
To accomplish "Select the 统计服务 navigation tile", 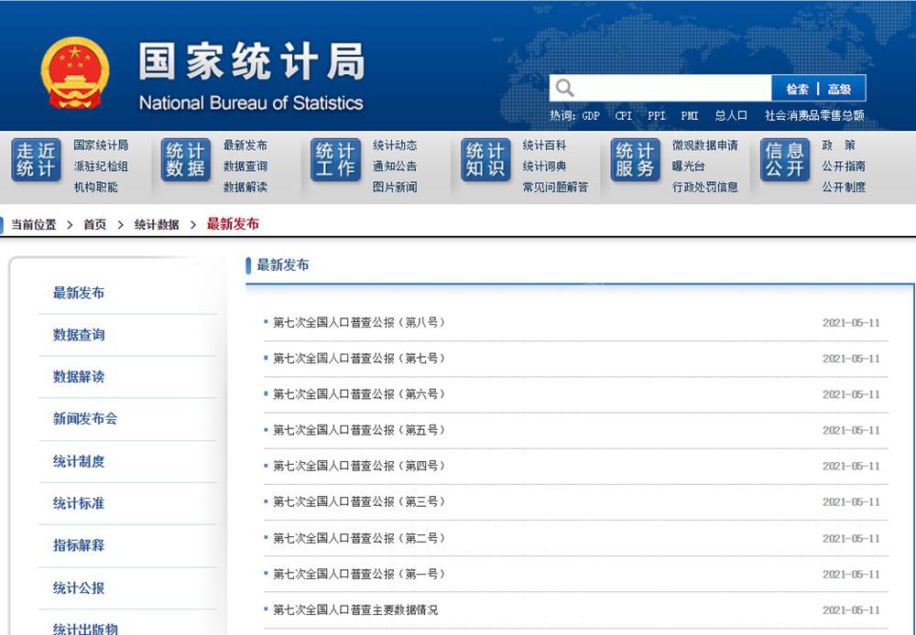I will [x=635, y=160].
